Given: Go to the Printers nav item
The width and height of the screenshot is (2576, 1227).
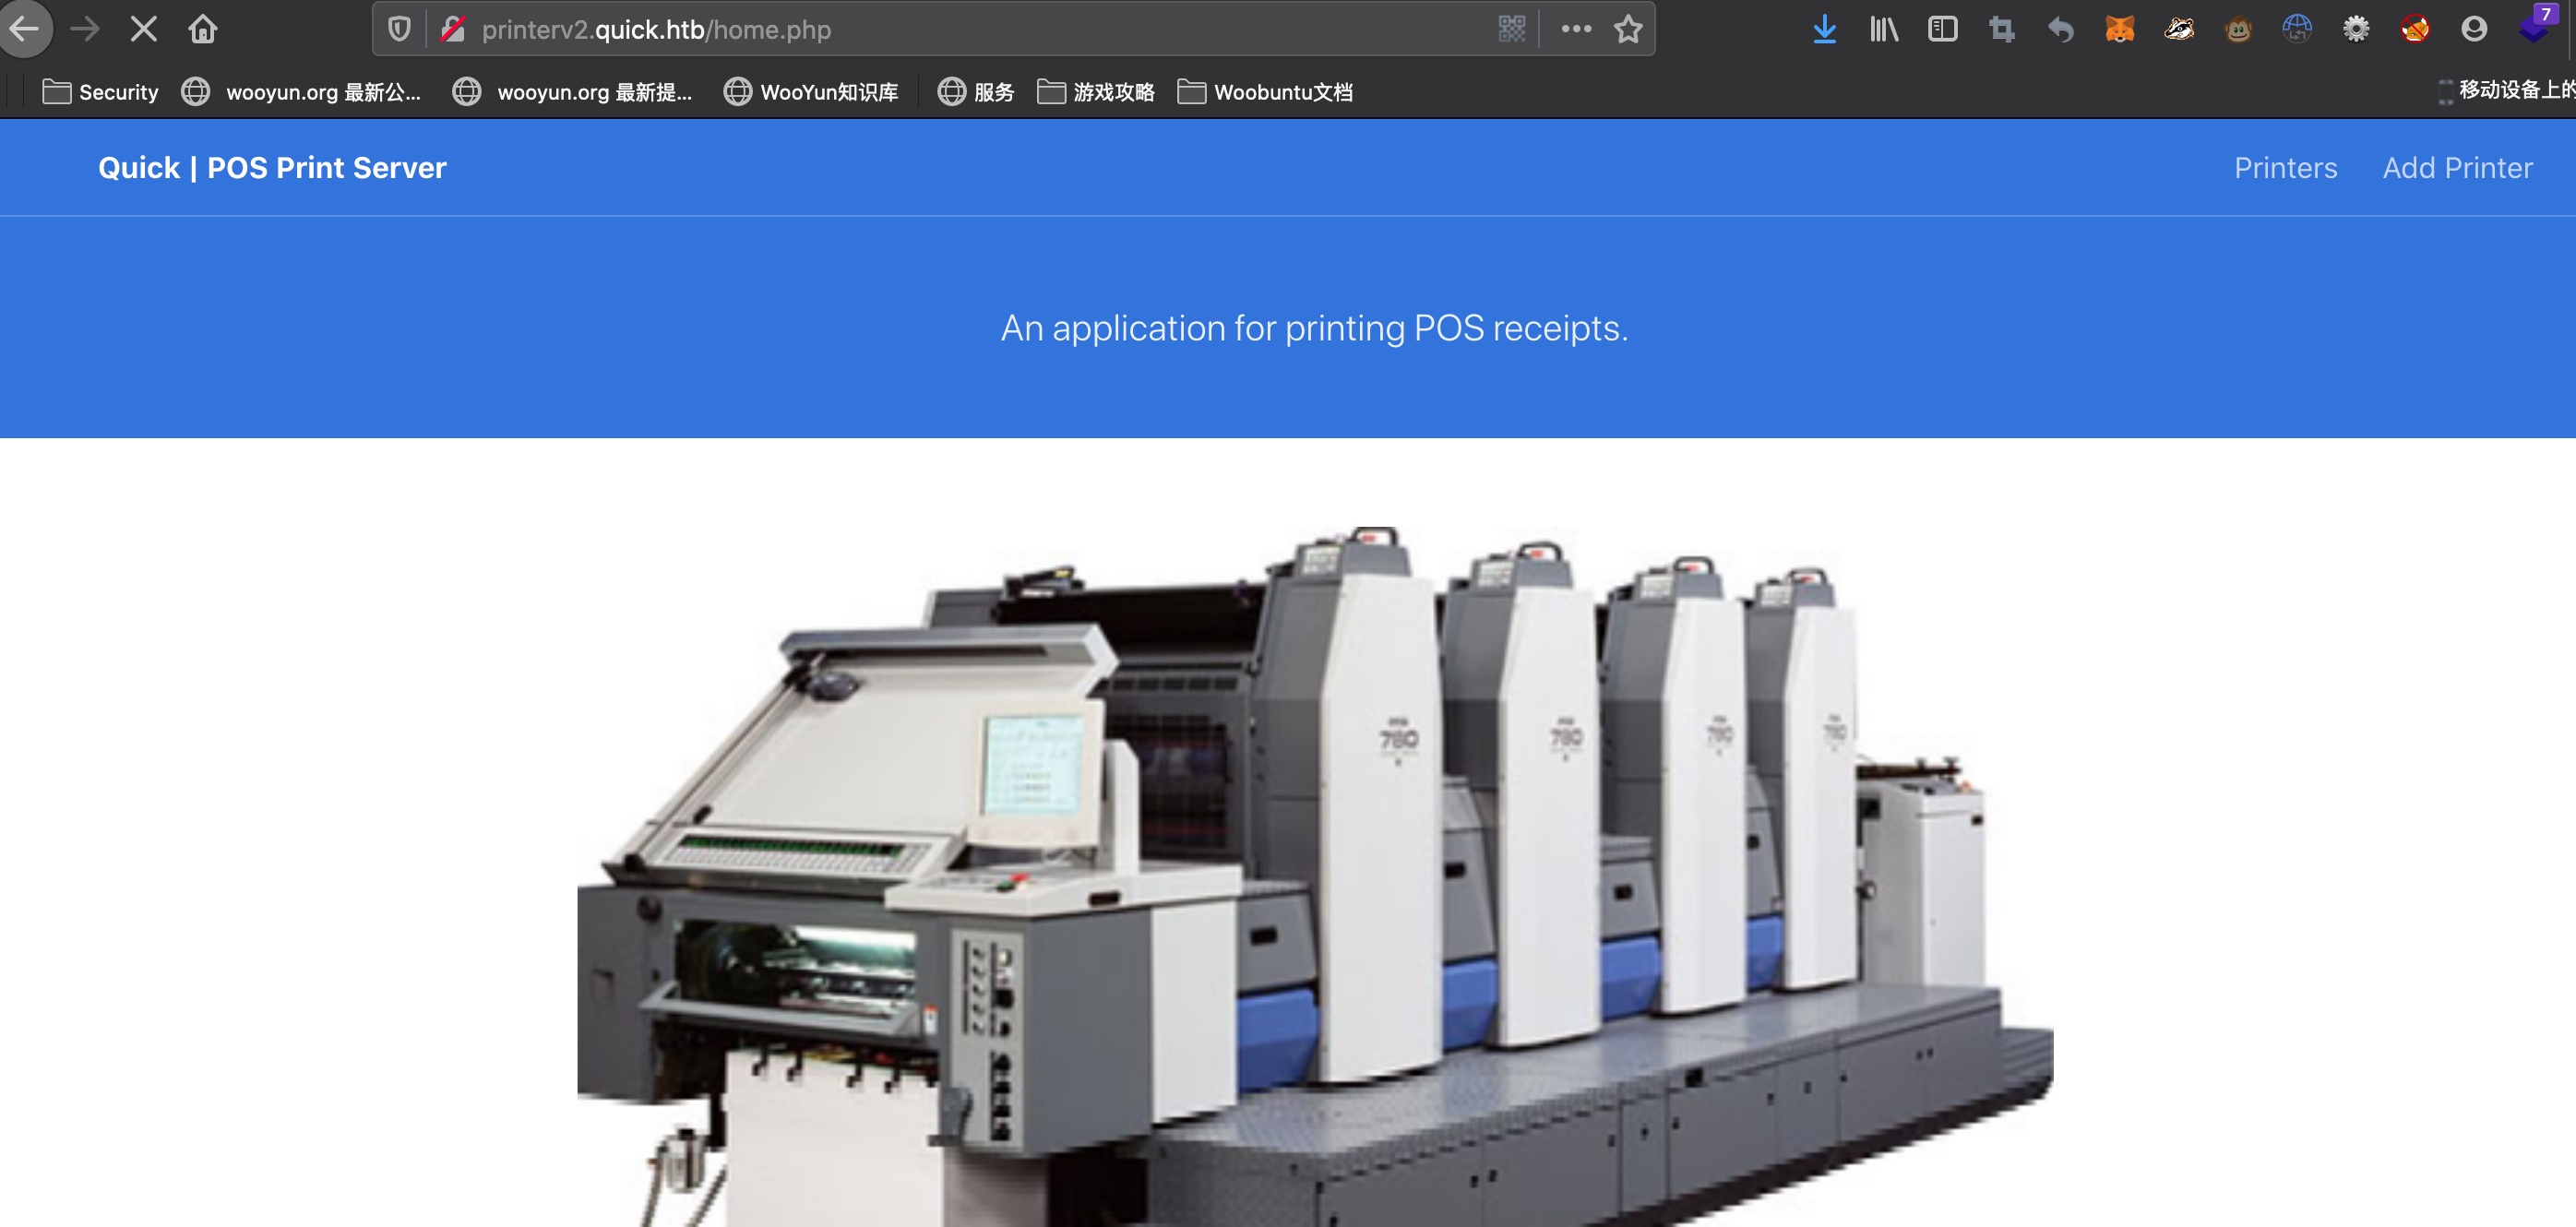Looking at the screenshot, I should [x=2285, y=167].
